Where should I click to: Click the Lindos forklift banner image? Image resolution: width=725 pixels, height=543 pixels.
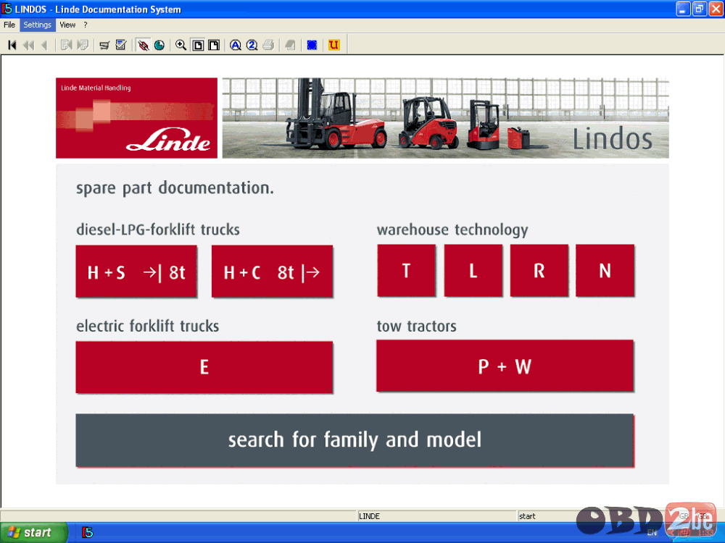click(x=445, y=118)
